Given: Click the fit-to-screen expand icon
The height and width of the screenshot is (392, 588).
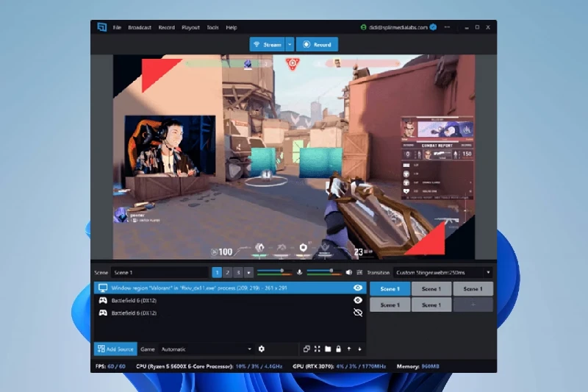Looking at the screenshot, I should (x=318, y=349).
